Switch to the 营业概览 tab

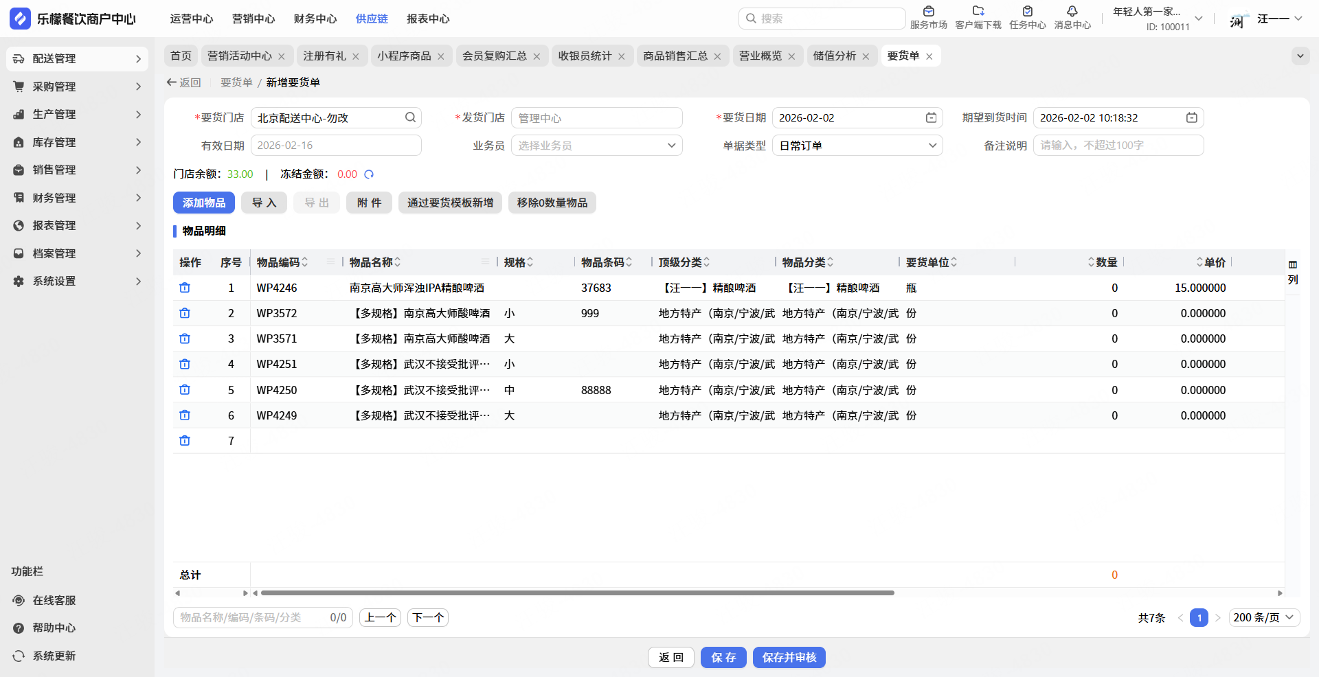[760, 56]
